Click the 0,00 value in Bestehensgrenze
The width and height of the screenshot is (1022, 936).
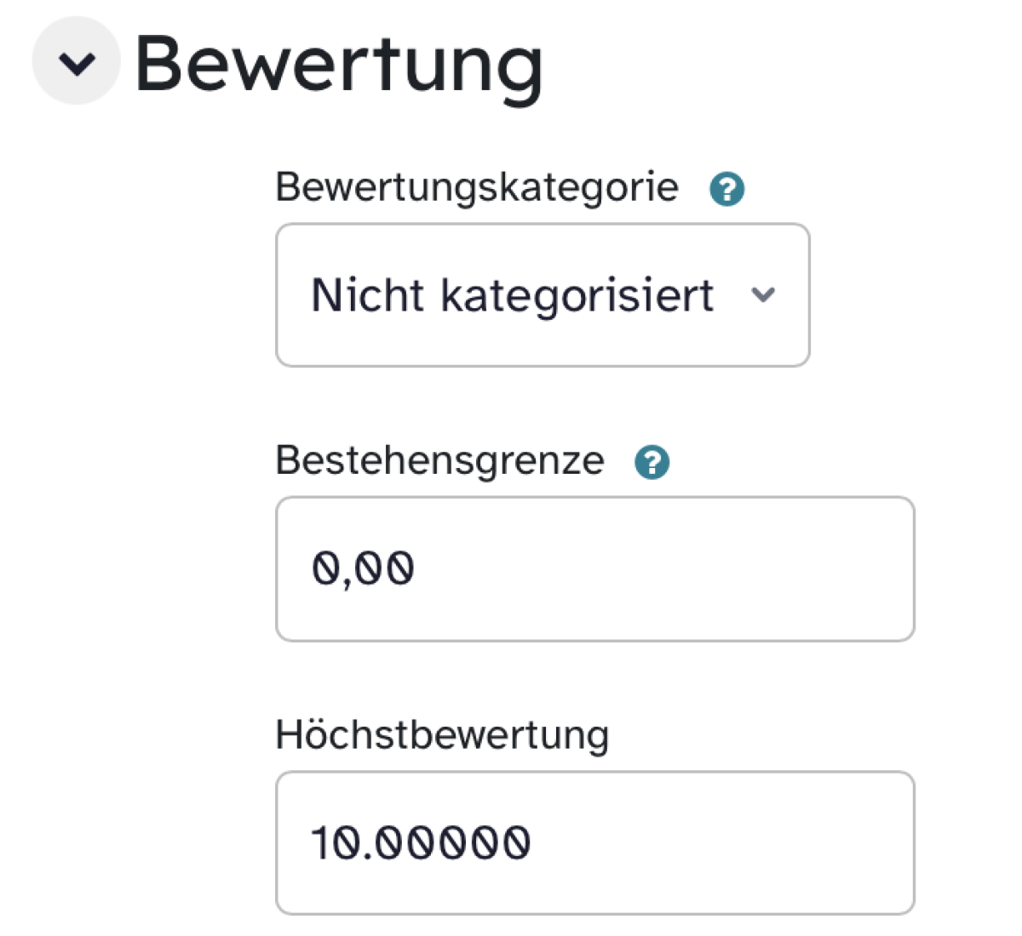(x=363, y=568)
